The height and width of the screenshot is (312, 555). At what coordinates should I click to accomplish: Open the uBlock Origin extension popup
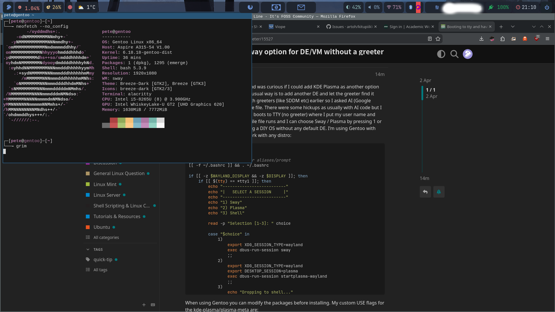pos(536,39)
